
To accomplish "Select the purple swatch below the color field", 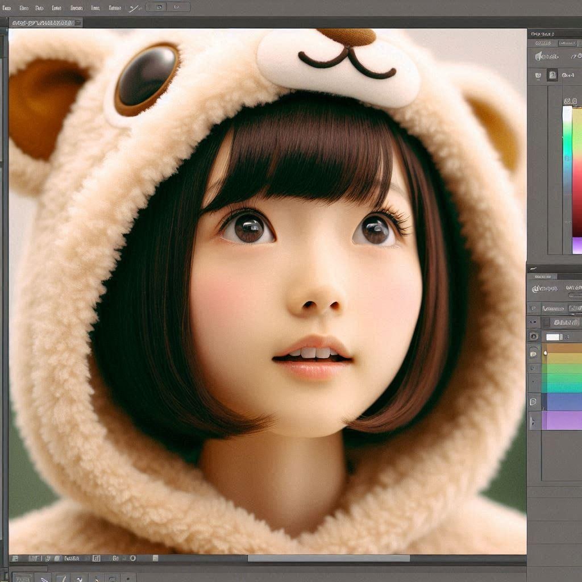I will [x=577, y=246].
